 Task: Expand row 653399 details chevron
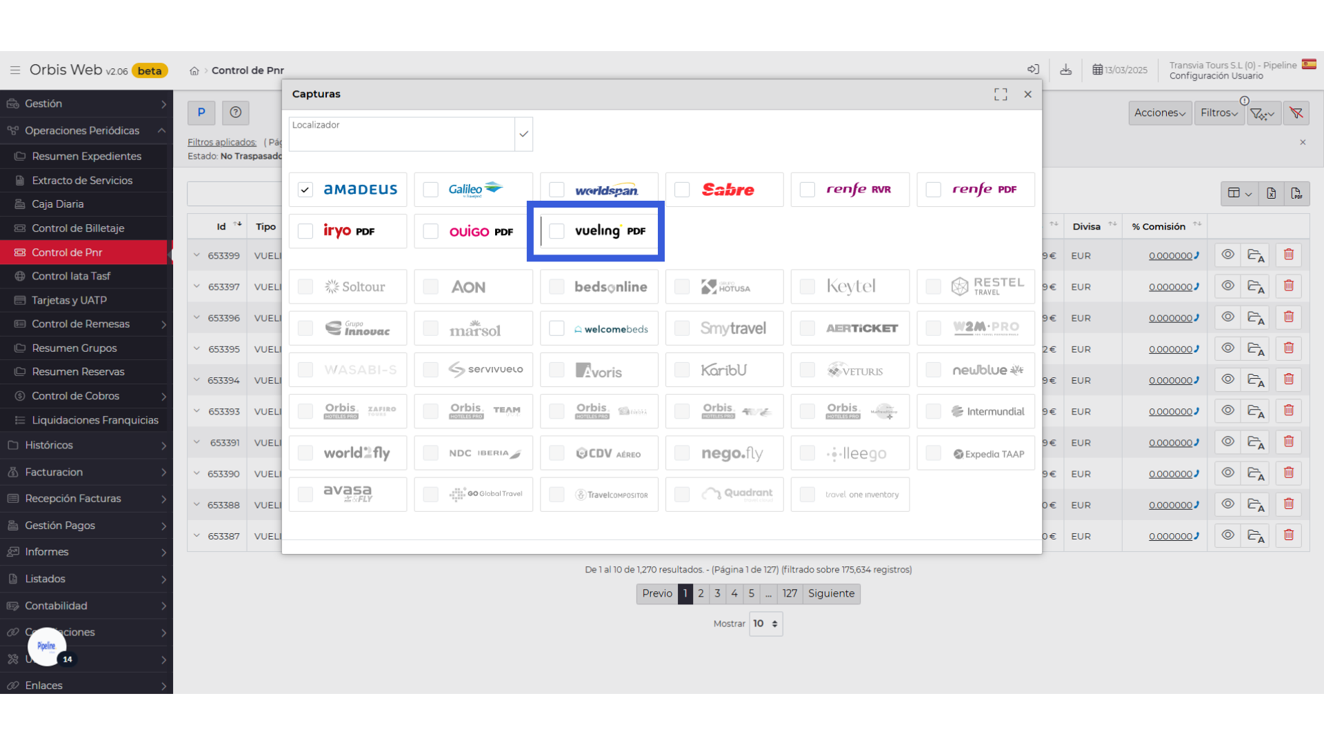click(197, 255)
